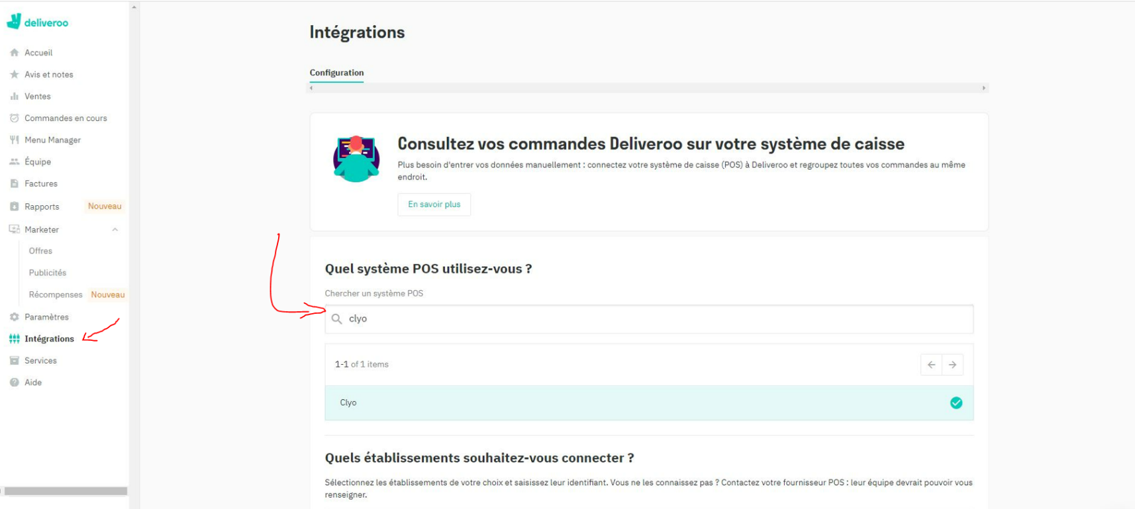
Task: Click the sidebar horizontal scrollbar
Action: click(66, 491)
